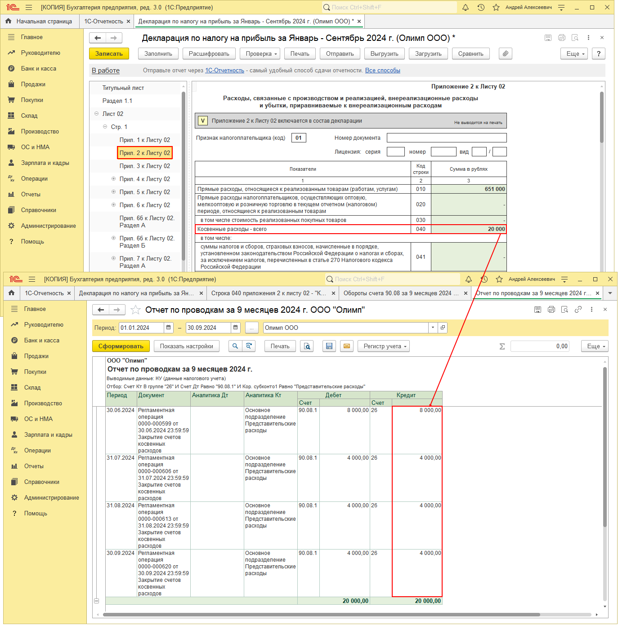Screen dimensions: 618x625
Task: Click the magnifier find icon in the report toolbar
Action: click(235, 346)
